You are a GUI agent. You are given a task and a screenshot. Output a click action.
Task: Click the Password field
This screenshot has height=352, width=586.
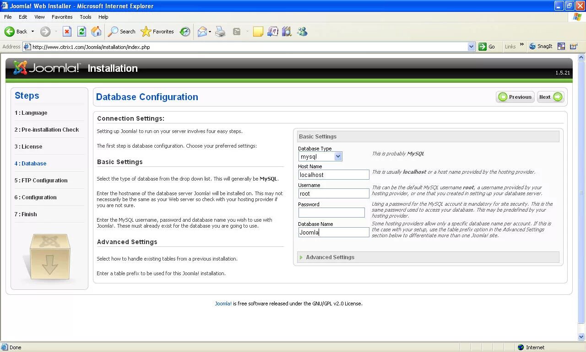pyautogui.click(x=331, y=213)
